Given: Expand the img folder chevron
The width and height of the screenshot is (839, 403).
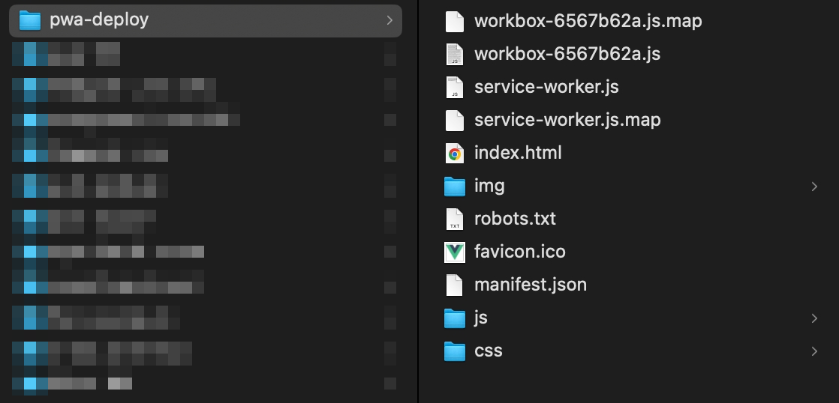Looking at the screenshot, I should (x=814, y=187).
